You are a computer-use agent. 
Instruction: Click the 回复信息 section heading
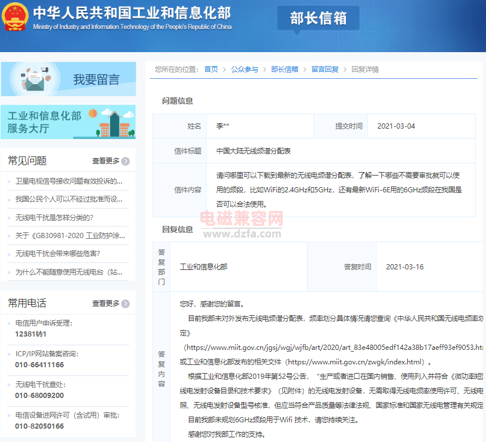coord(178,229)
